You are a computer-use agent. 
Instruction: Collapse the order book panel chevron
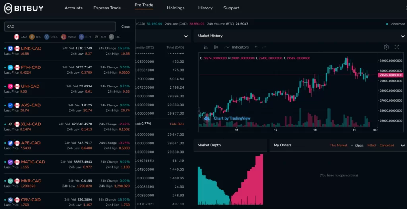pyautogui.click(x=186, y=36)
